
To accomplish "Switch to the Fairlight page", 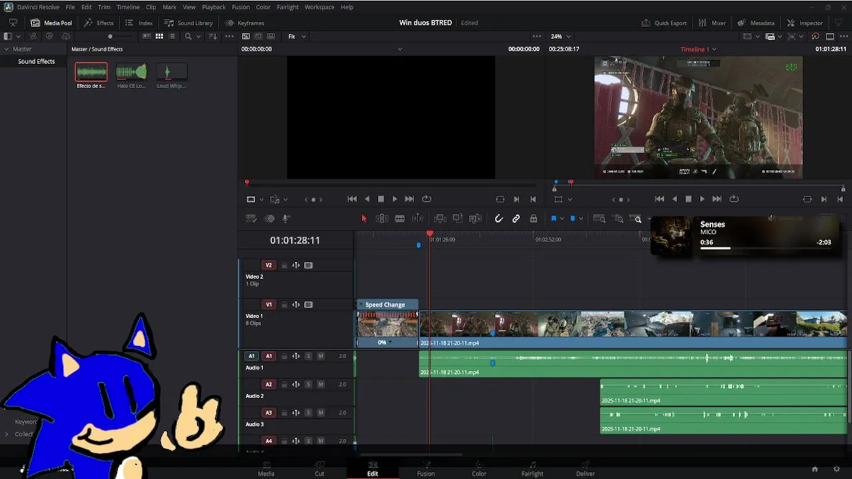I will tap(532, 469).
